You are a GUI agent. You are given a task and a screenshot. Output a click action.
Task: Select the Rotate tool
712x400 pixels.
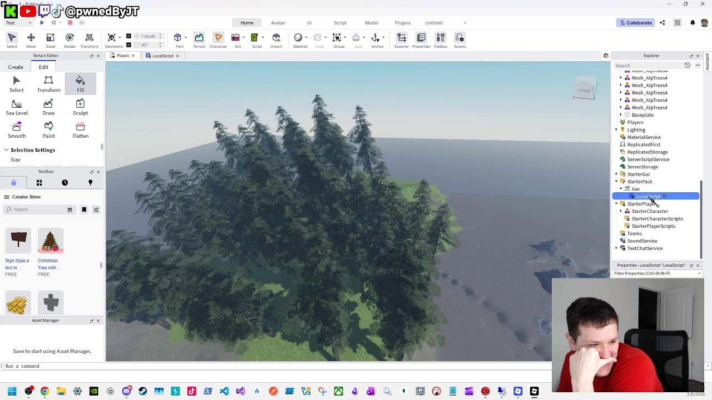70,40
